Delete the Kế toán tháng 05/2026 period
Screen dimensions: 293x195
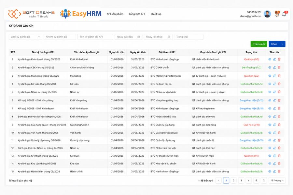coord(279,84)
